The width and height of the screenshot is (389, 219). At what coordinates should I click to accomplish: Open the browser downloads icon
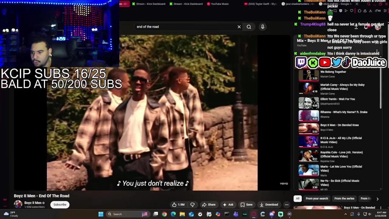pos(370,11)
